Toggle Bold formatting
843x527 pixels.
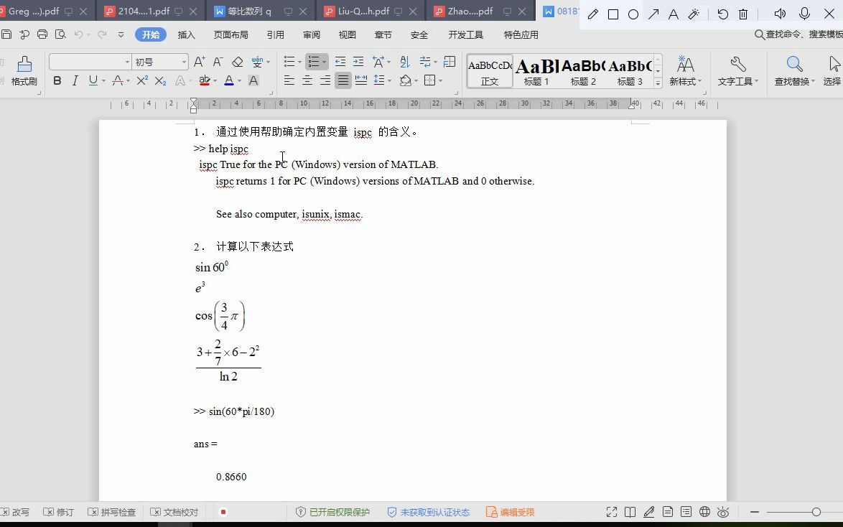(57, 81)
